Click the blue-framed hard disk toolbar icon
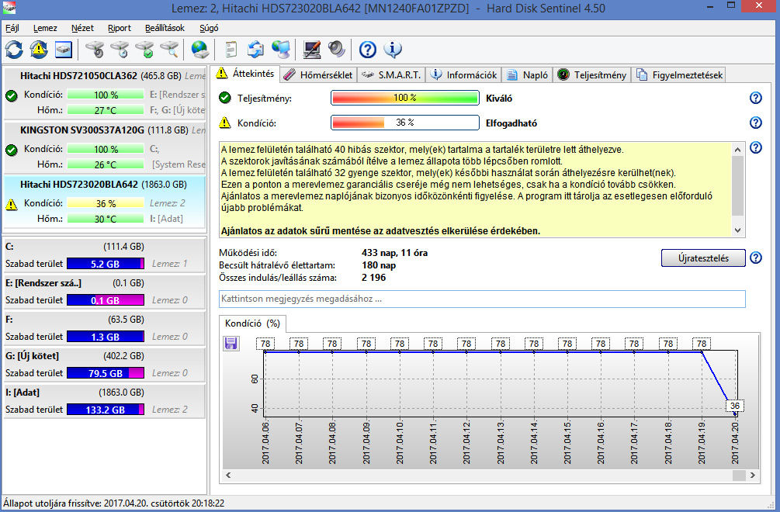 click(64, 49)
